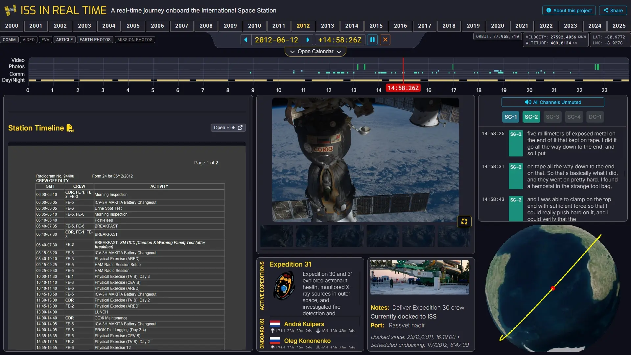Click the orange X reset button
The width and height of the screenshot is (631, 355).
point(385,40)
